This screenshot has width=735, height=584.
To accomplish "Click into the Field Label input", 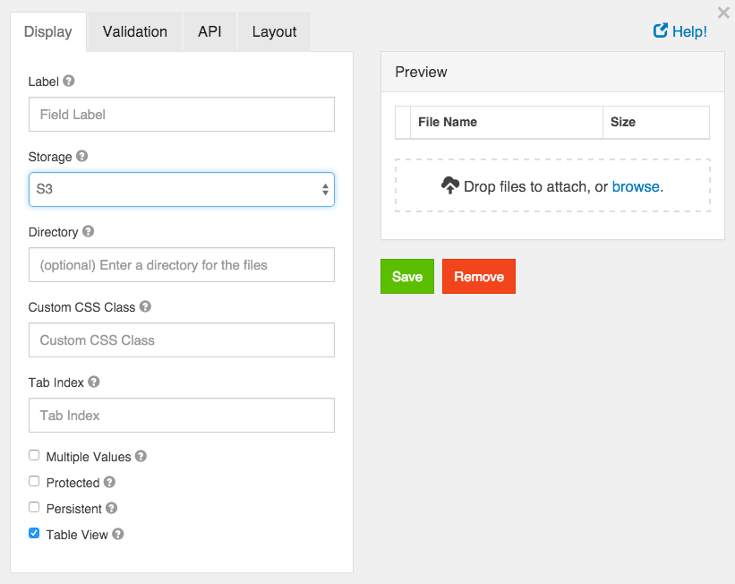I will click(x=182, y=115).
